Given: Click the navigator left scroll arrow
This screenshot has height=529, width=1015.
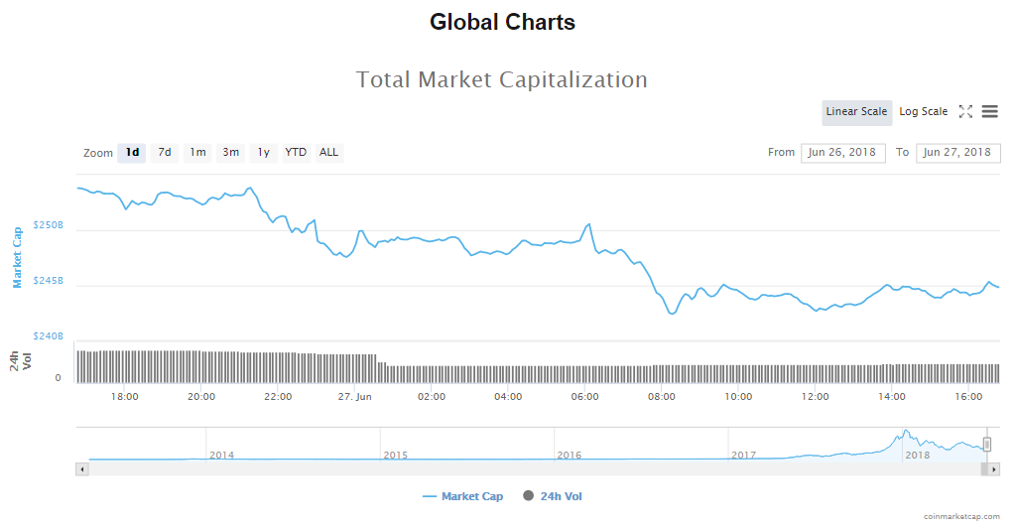Looking at the screenshot, I should click(81, 469).
